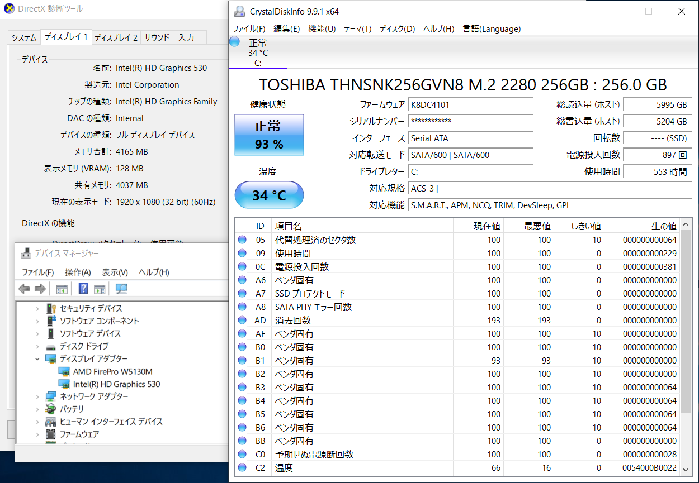Click the disk drive category icon
This screenshot has height=483, width=699.
point(51,346)
